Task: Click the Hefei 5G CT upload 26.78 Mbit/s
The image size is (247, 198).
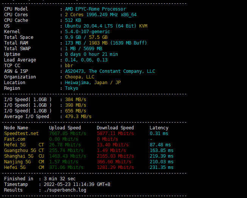Action: (x=65, y=144)
